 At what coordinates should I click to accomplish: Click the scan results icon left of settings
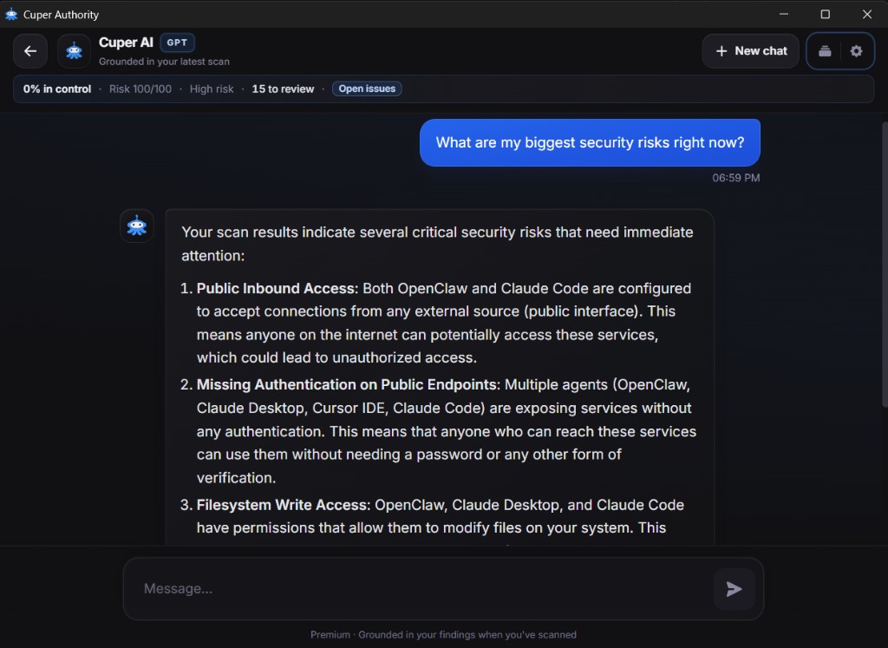[824, 50]
